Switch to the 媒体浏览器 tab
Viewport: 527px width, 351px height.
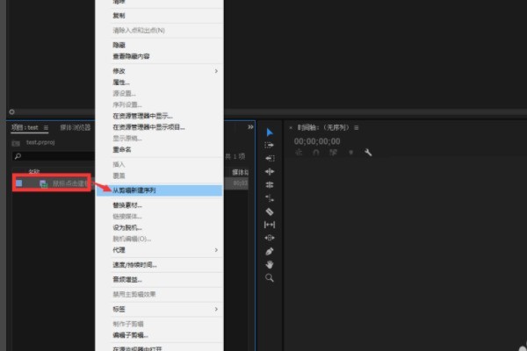click(x=76, y=128)
